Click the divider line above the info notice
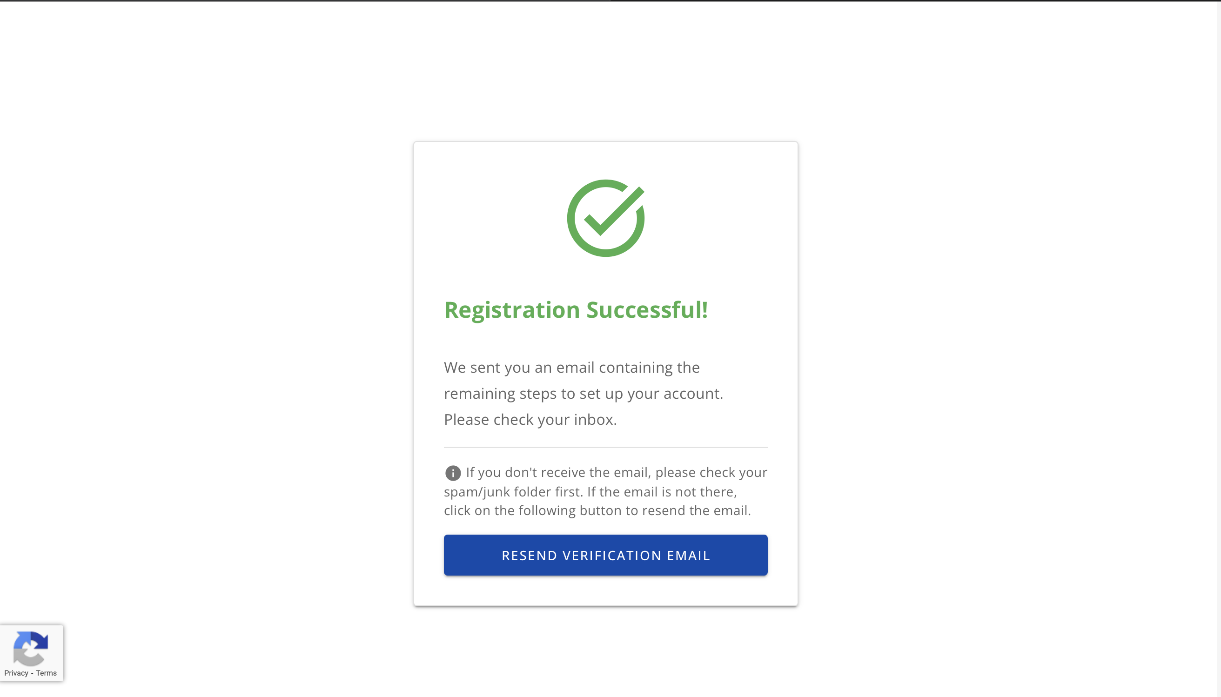 pyautogui.click(x=605, y=448)
